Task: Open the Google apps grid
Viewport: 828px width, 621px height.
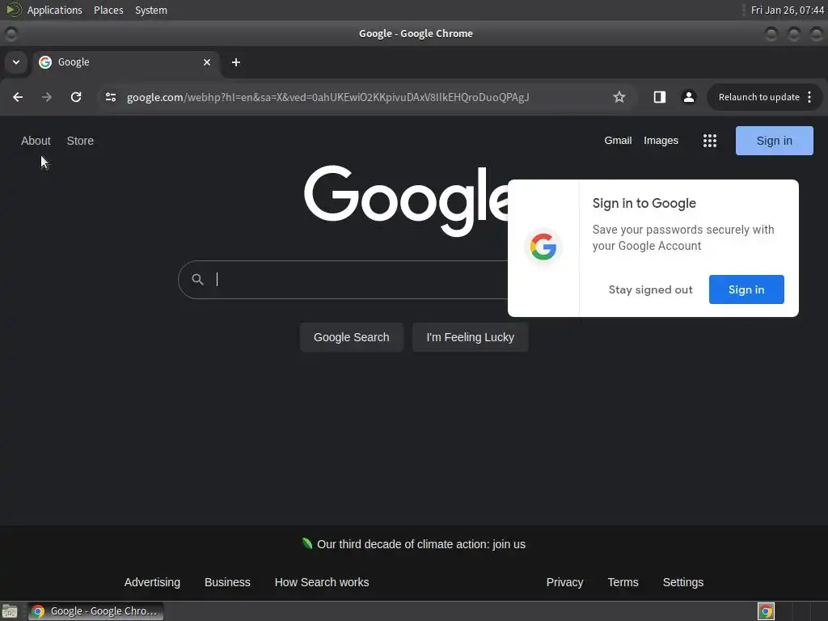Action: point(710,141)
